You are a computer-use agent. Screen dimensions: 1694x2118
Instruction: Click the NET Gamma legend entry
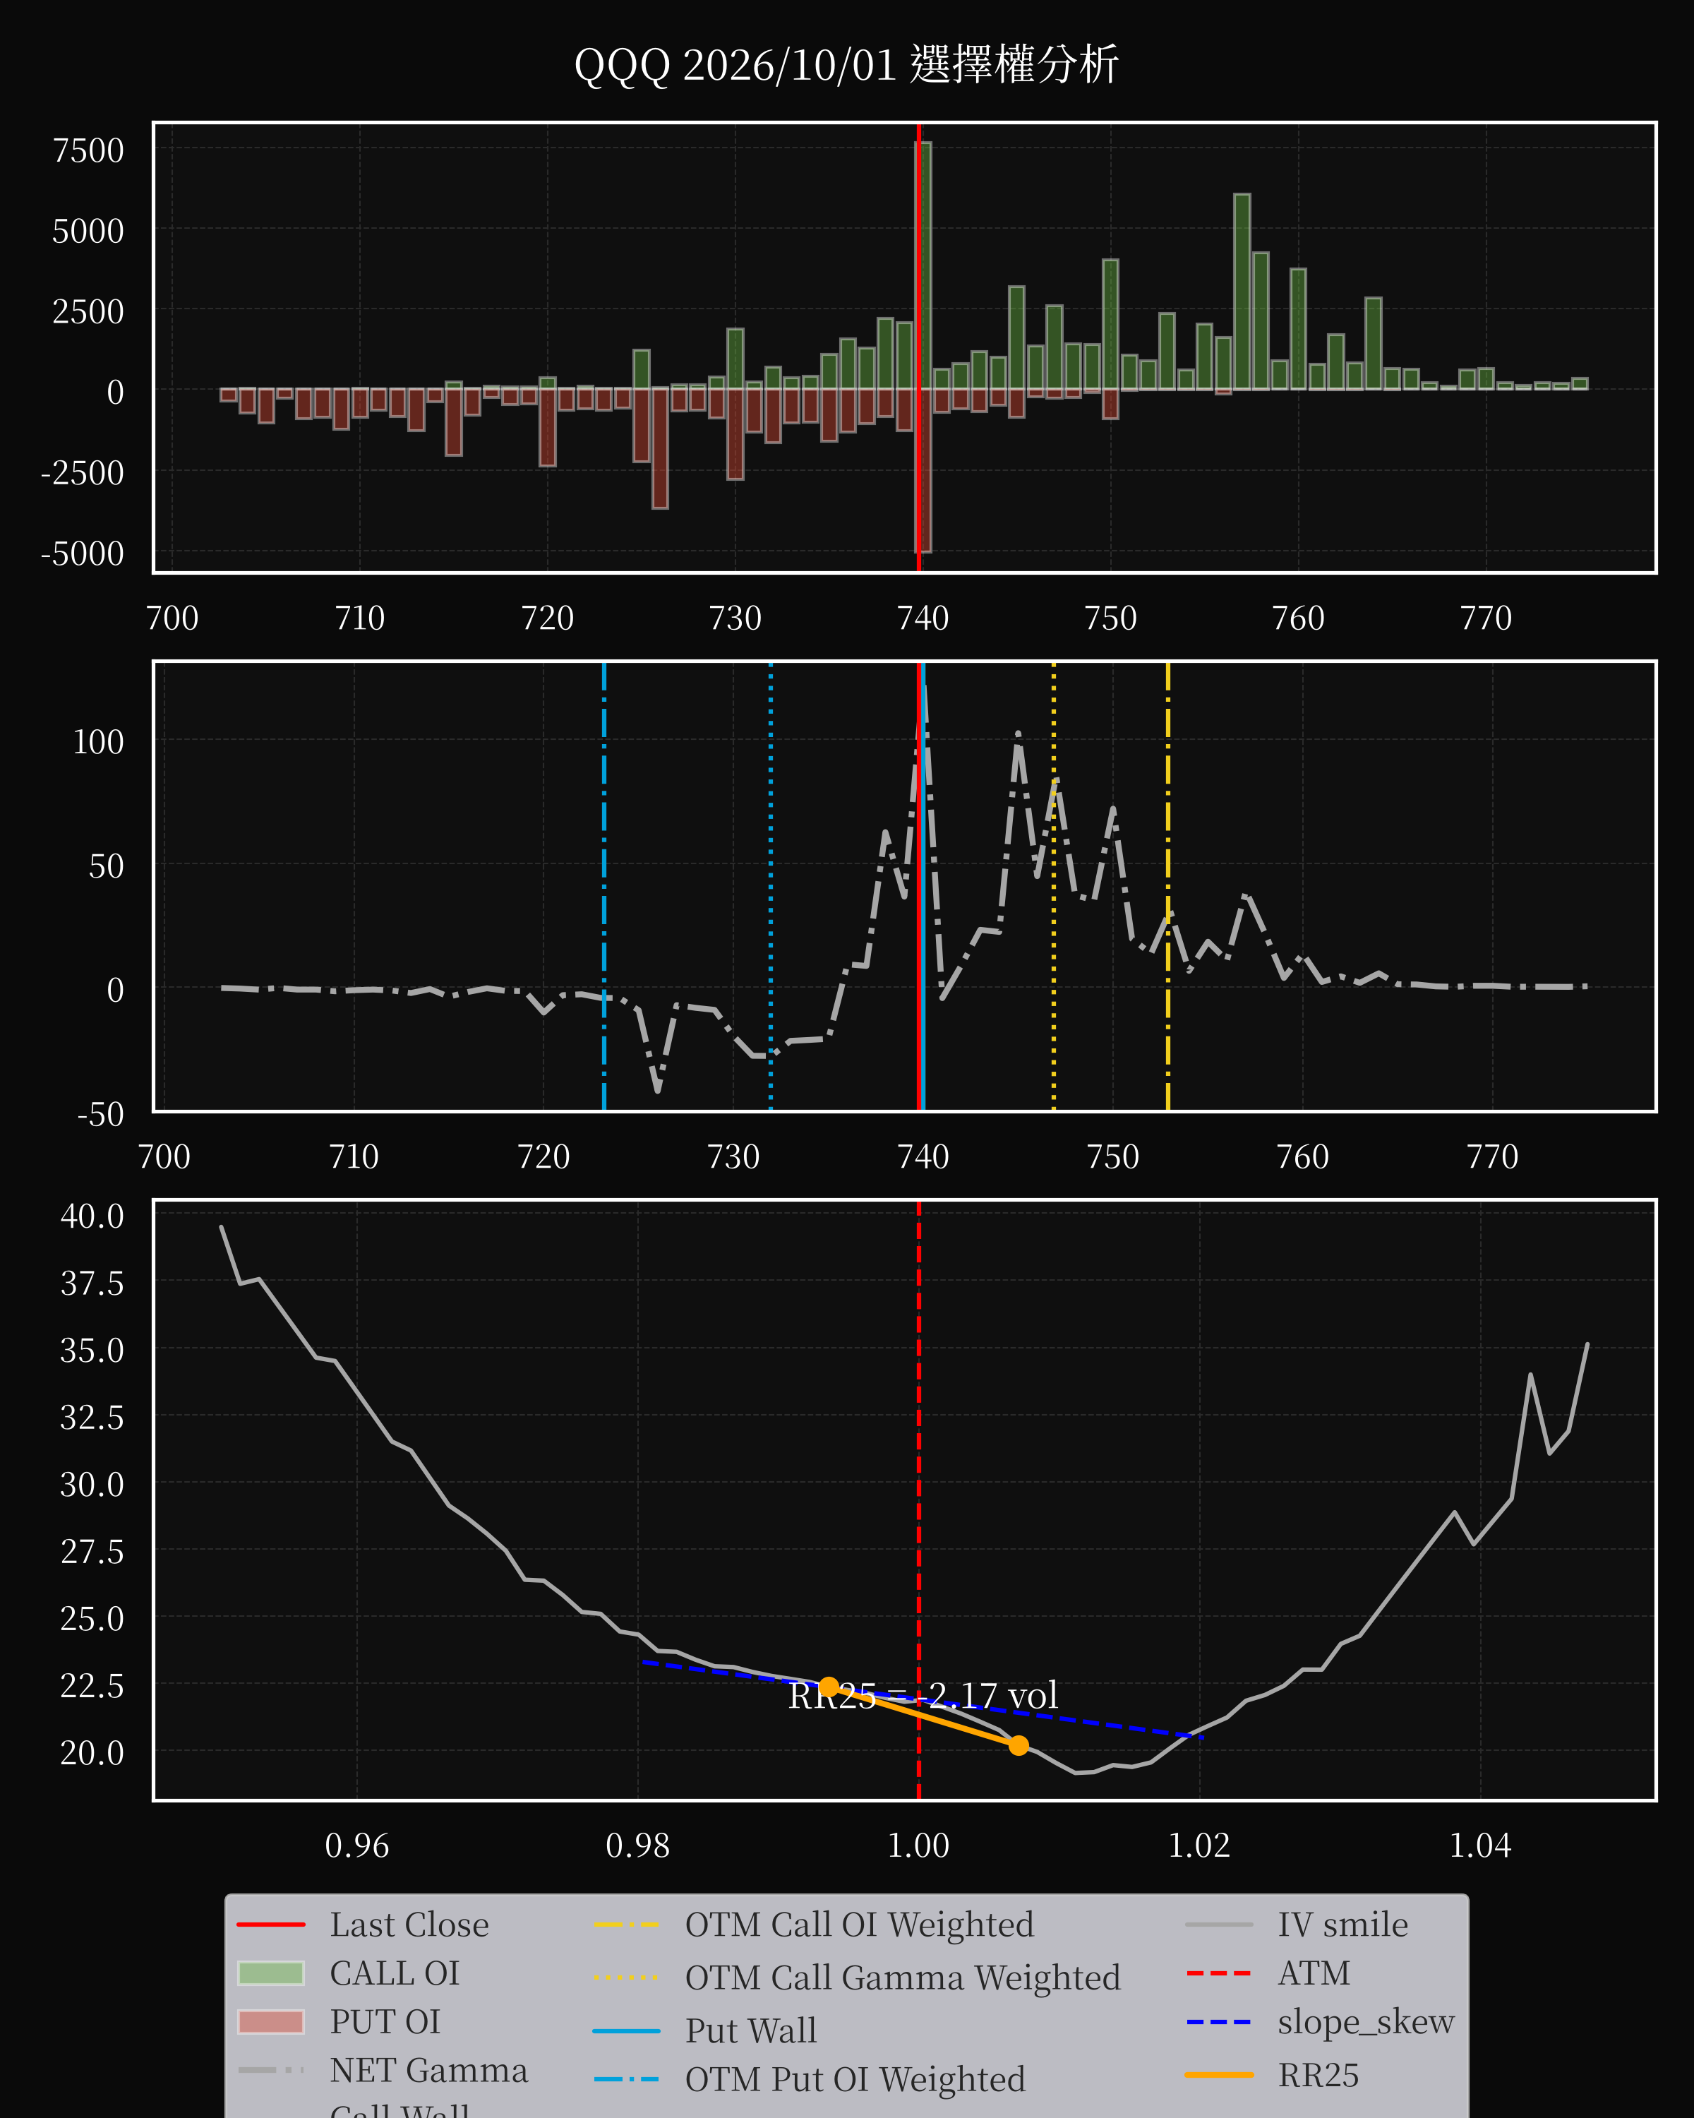382,2070
